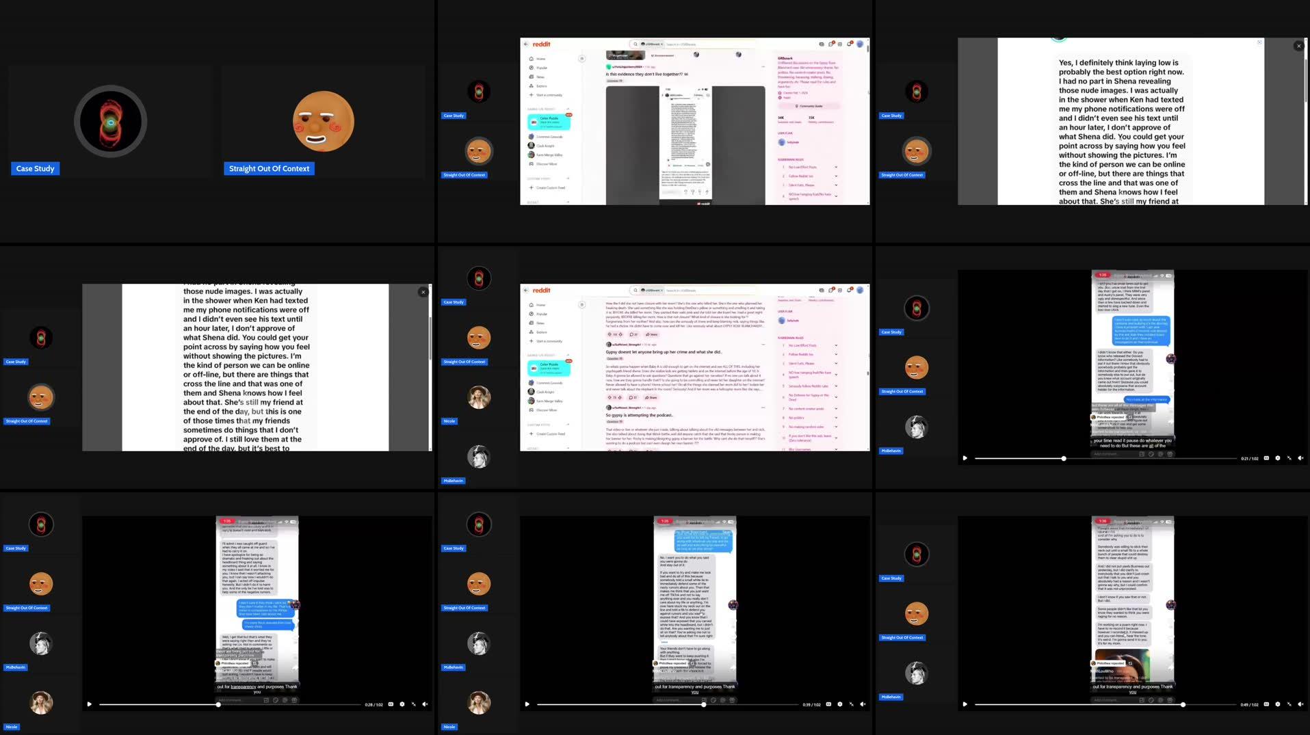Expand the 'No Defense for Gypsy or the Dead' rule
Viewport: 1310px width, 735px height.
coord(835,397)
